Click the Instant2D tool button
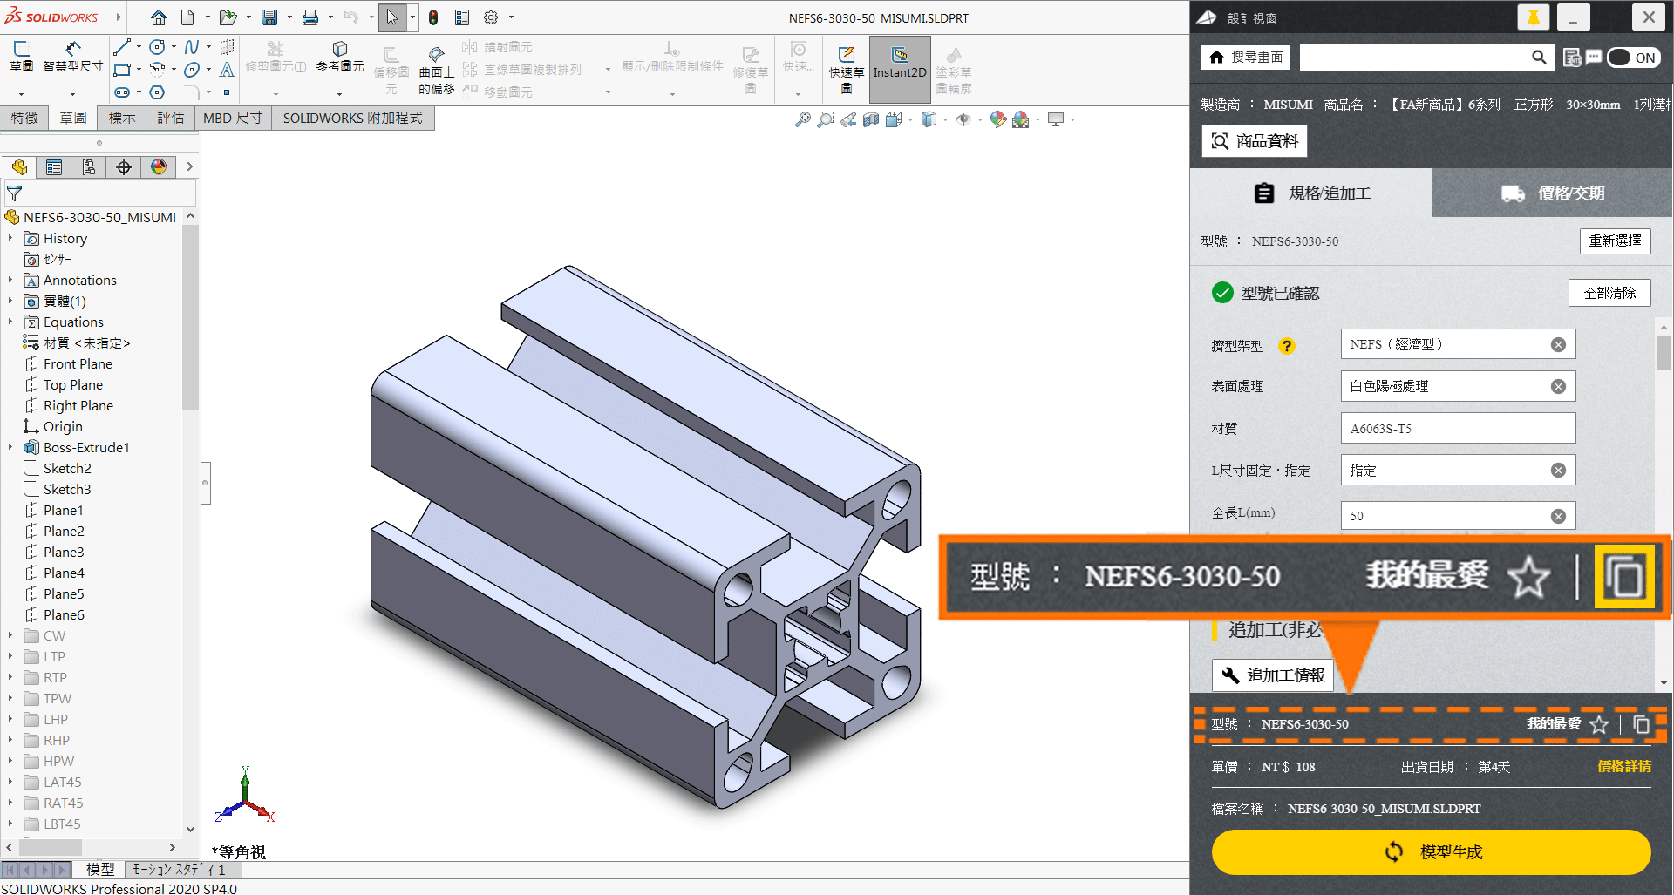The image size is (1674, 895). [x=900, y=63]
